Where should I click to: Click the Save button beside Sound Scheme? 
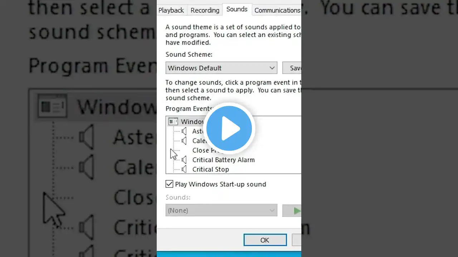[x=292, y=68]
